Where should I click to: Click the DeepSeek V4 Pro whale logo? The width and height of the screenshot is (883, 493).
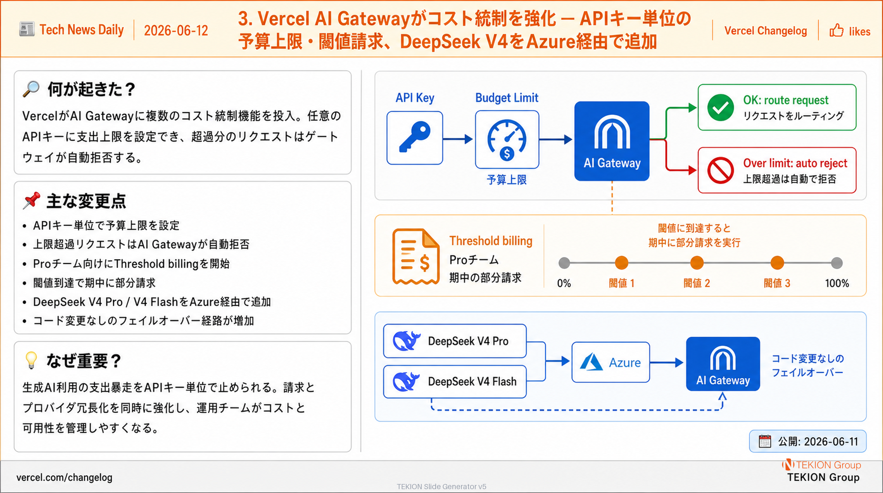click(407, 341)
